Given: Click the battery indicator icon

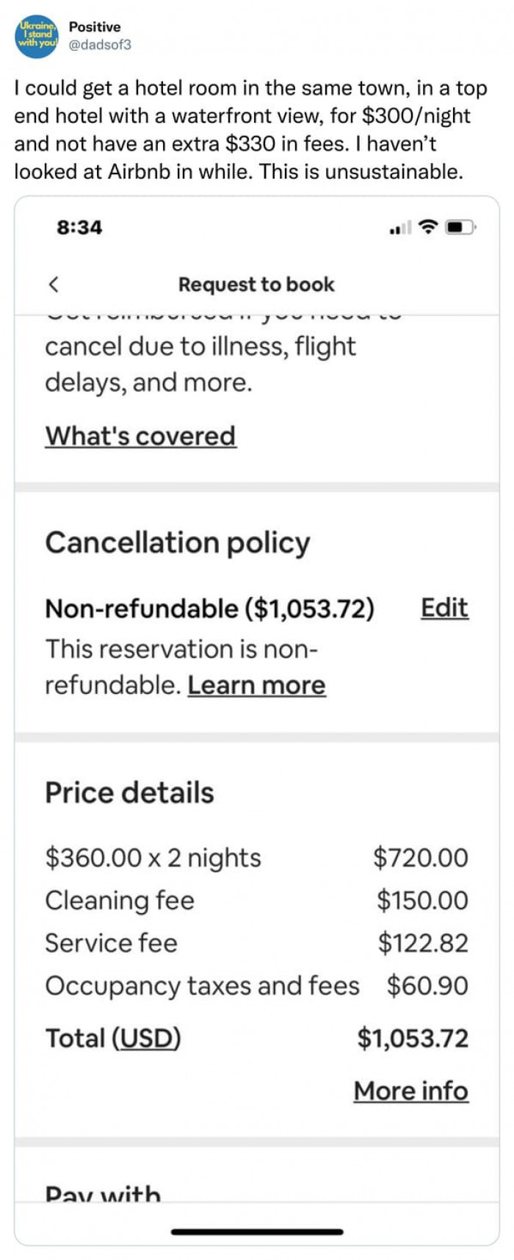Looking at the screenshot, I should pos(459,228).
